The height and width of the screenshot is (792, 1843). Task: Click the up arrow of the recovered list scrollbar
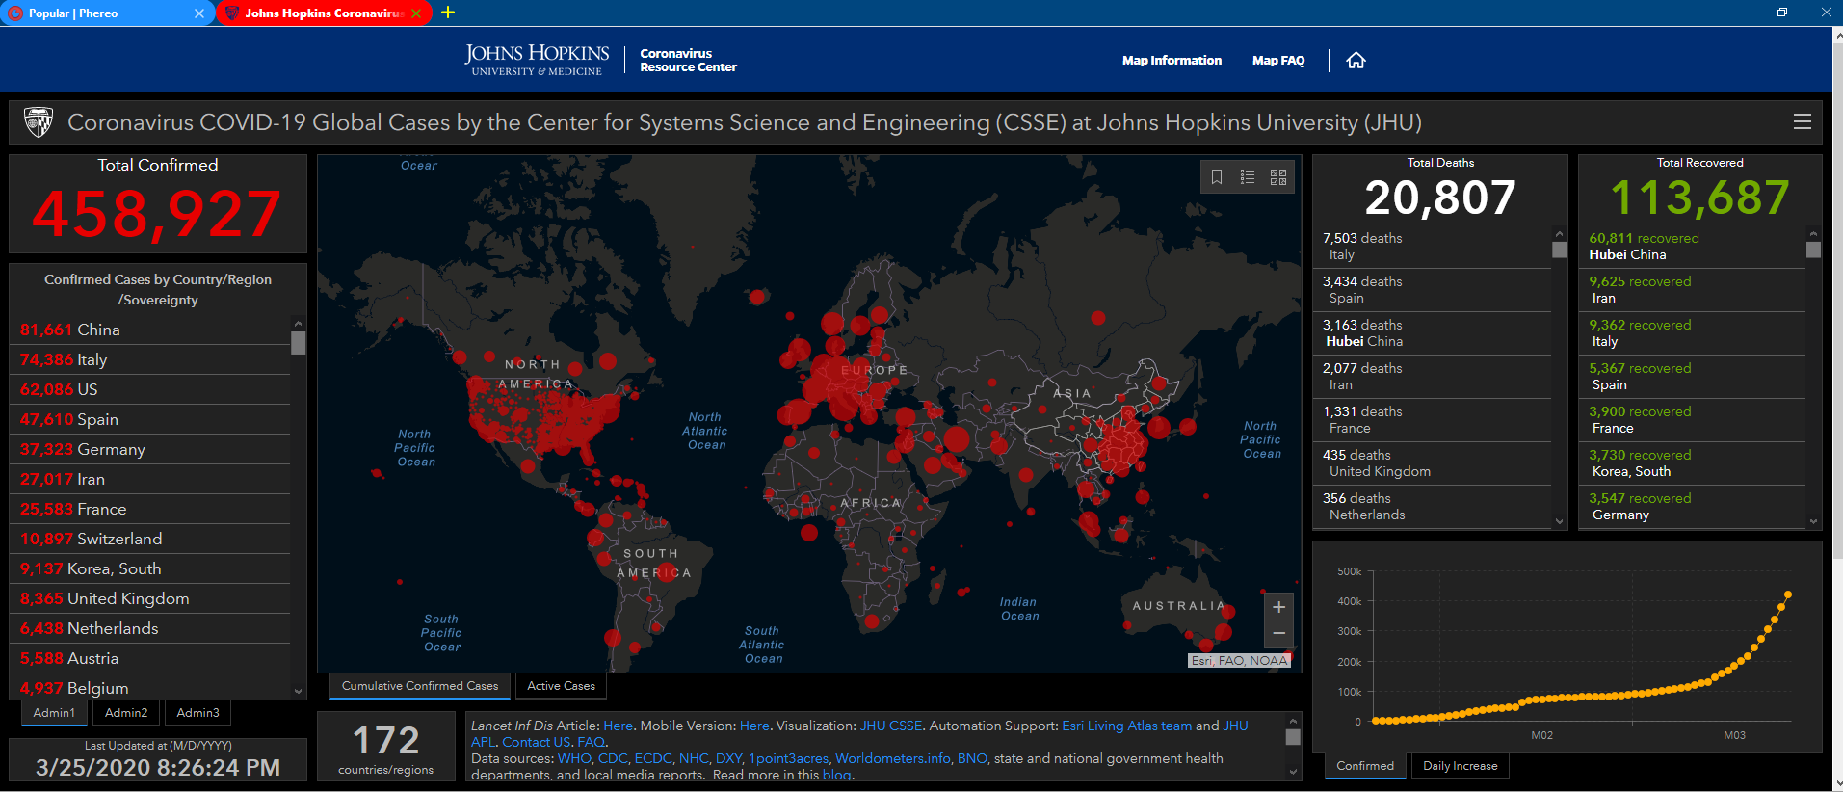pyautogui.click(x=1814, y=233)
